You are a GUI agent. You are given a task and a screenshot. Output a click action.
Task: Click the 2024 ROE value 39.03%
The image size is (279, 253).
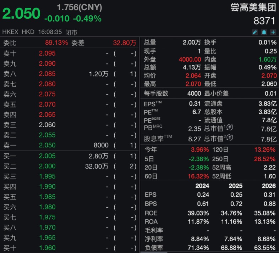click(x=198, y=213)
